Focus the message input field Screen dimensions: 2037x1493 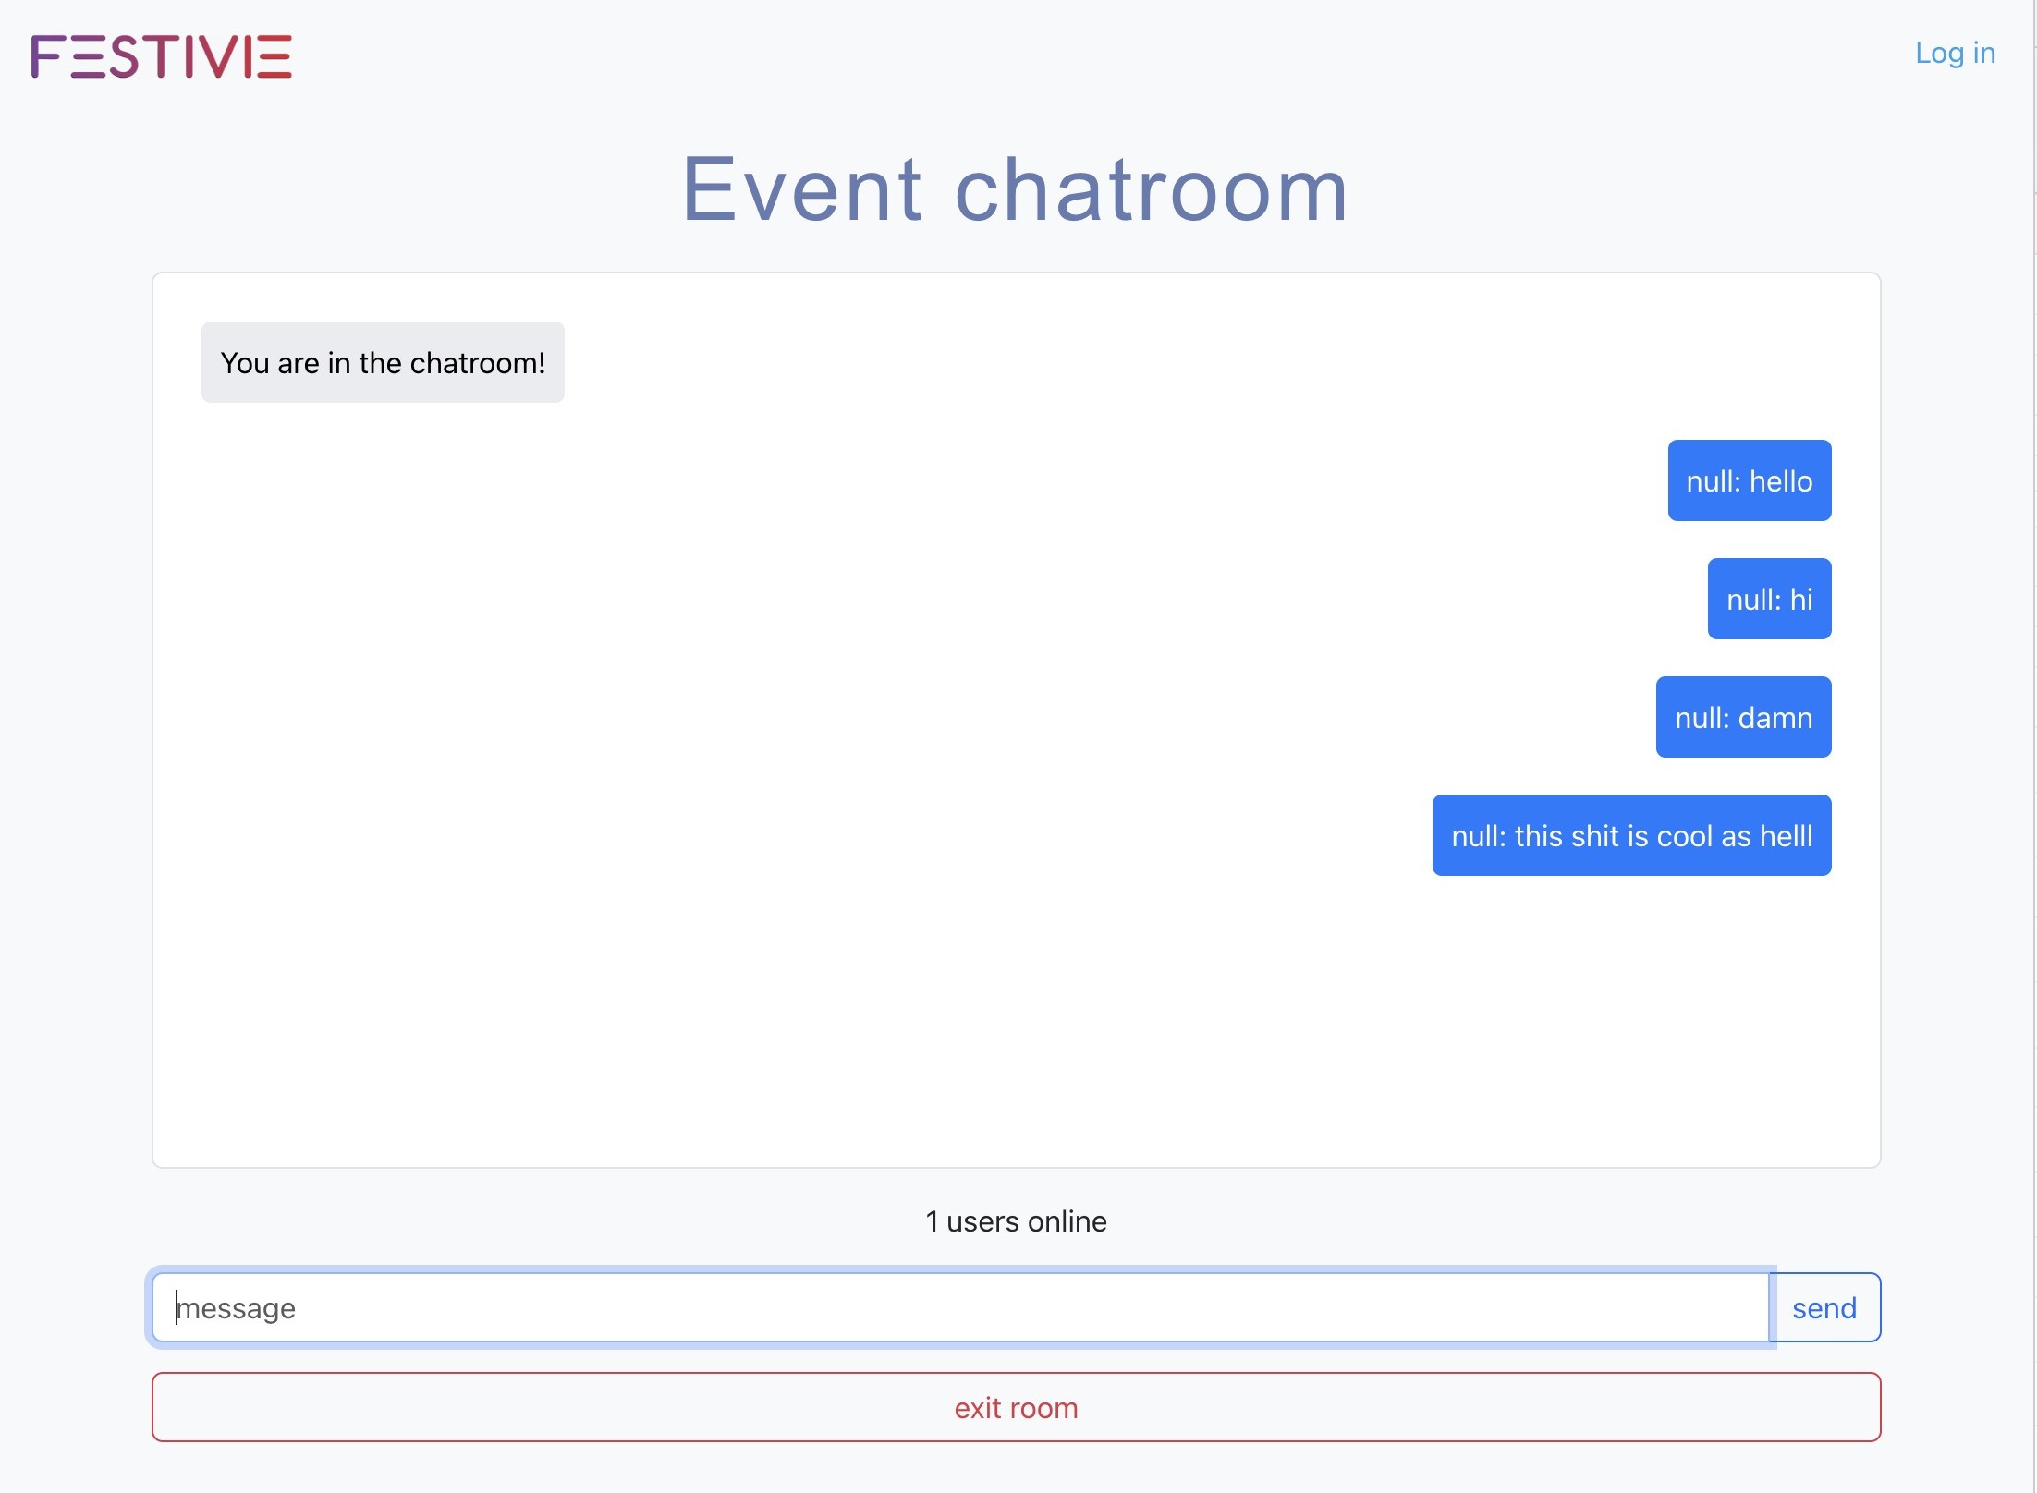tap(959, 1307)
